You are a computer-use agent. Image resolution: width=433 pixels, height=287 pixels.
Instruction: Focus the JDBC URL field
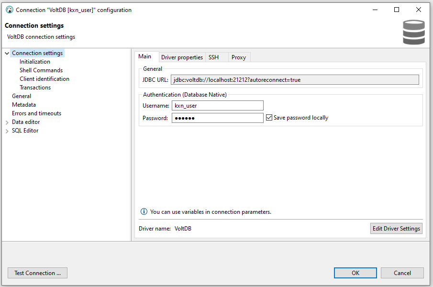point(295,80)
